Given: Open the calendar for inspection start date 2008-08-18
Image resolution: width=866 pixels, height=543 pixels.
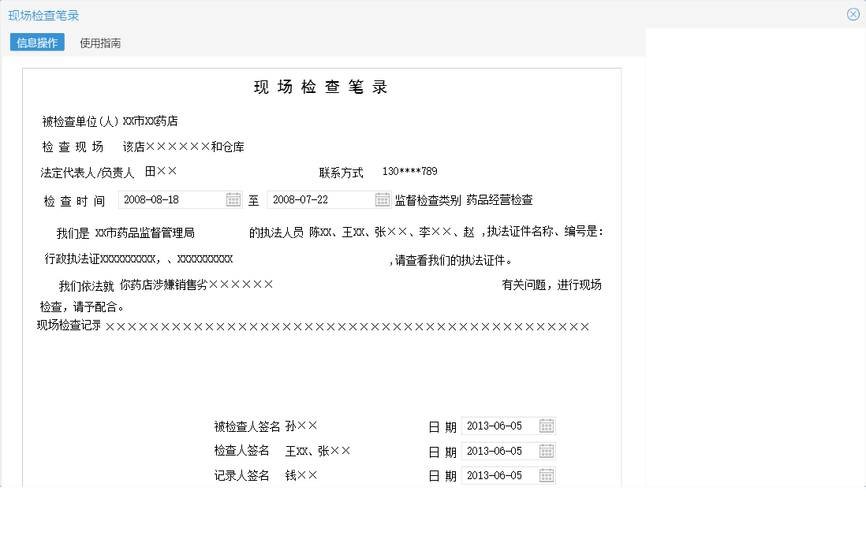Looking at the screenshot, I should click(x=233, y=199).
